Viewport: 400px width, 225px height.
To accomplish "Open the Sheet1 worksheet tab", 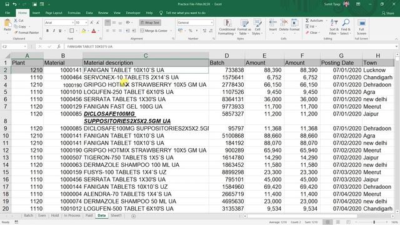I will (x=116, y=216).
